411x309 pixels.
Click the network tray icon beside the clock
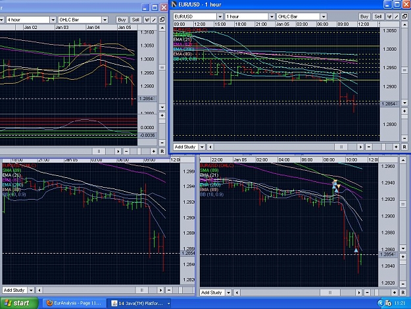pyautogui.click(x=388, y=303)
